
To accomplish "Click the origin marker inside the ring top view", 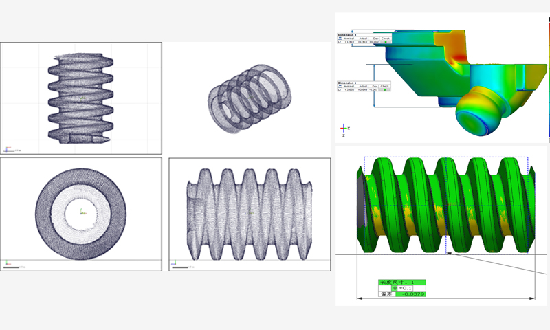I will 81,212.
